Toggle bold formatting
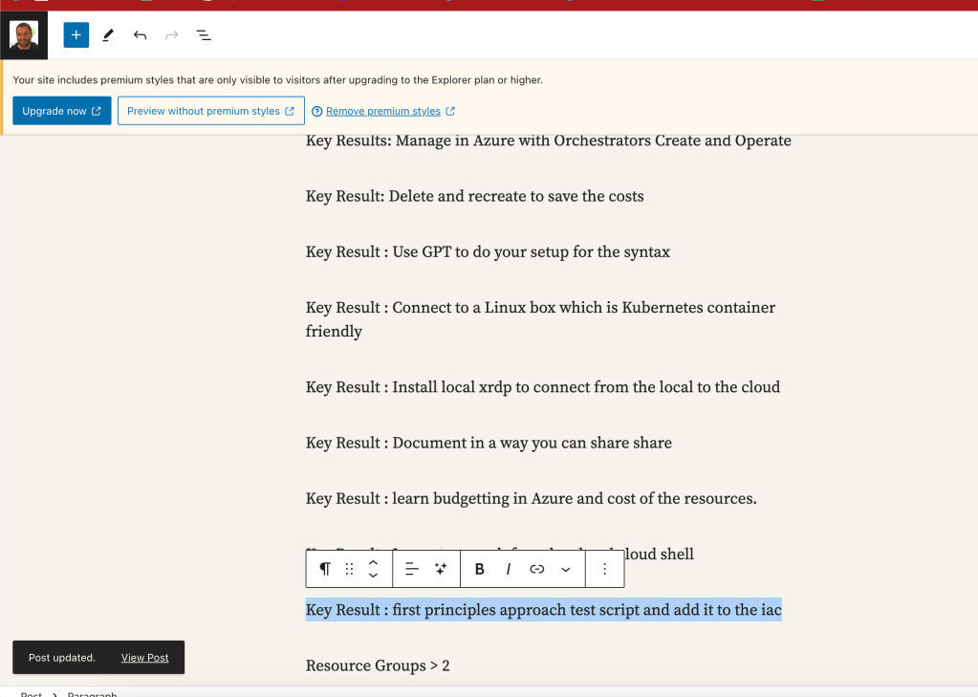 pos(479,569)
